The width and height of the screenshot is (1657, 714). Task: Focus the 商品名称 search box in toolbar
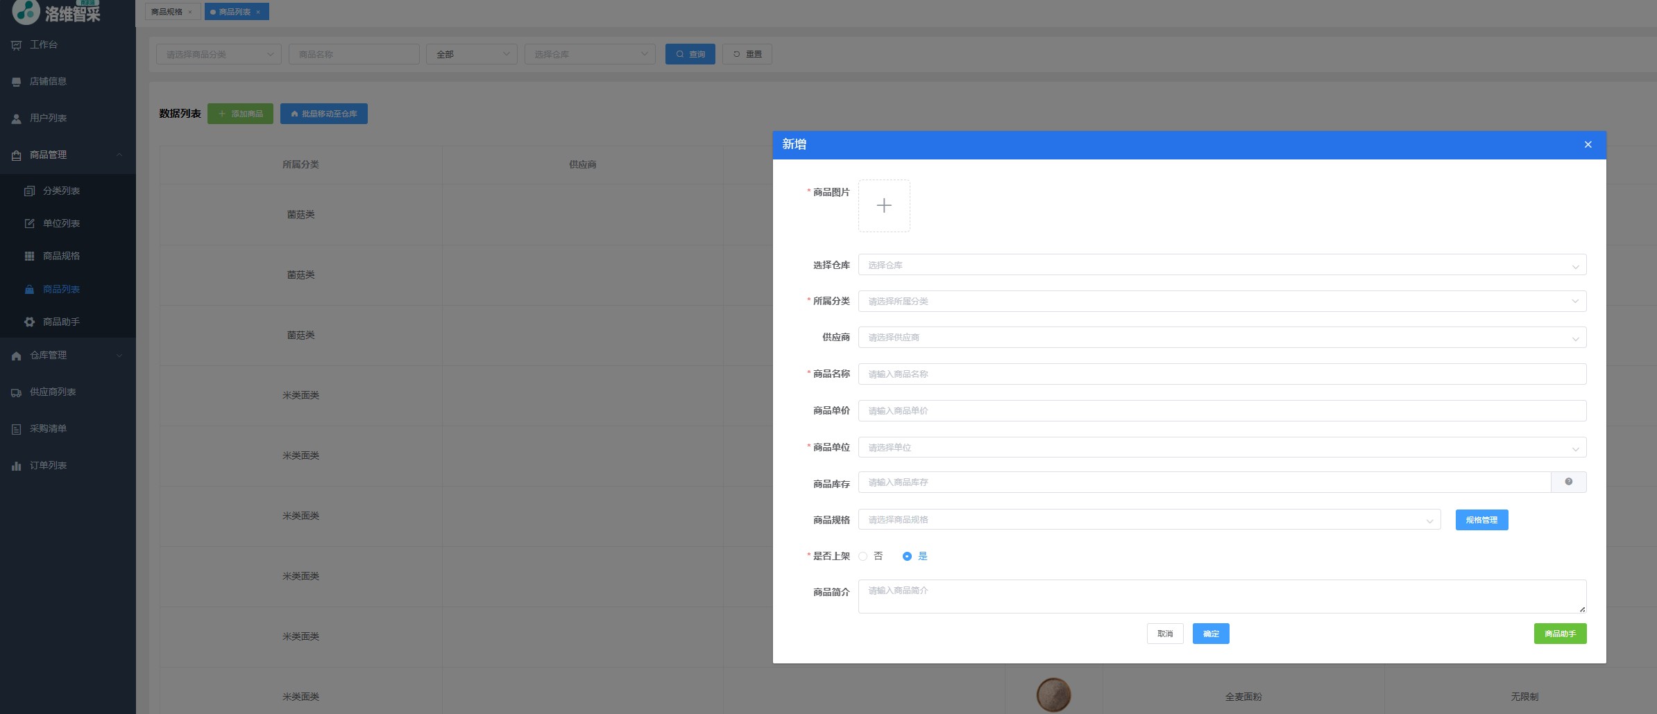point(354,54)
